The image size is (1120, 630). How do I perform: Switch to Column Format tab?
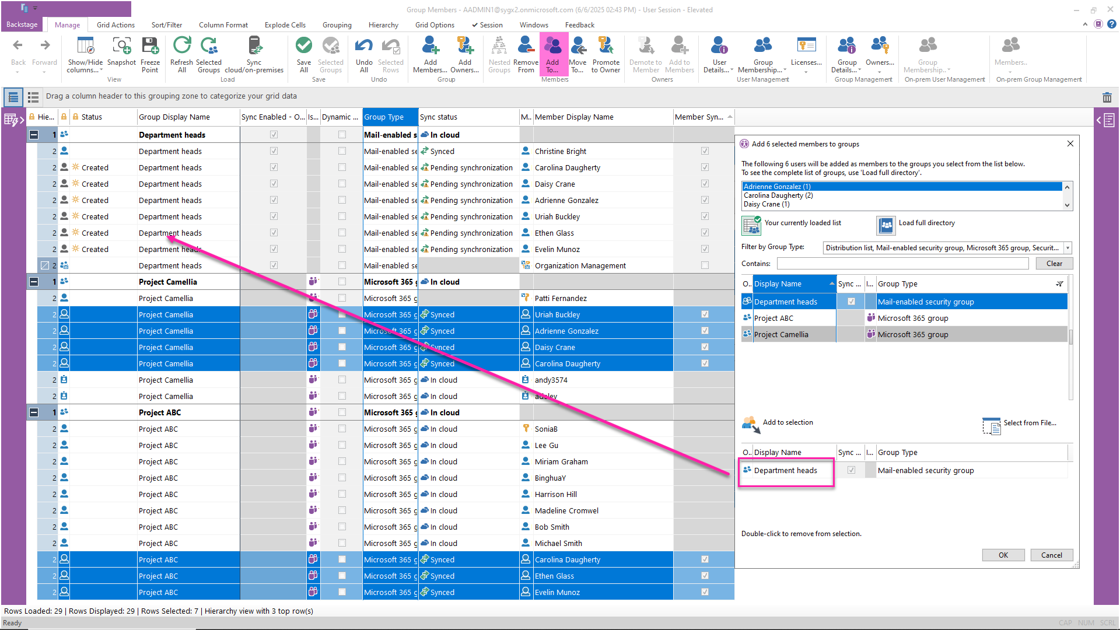tap(223, 25)
